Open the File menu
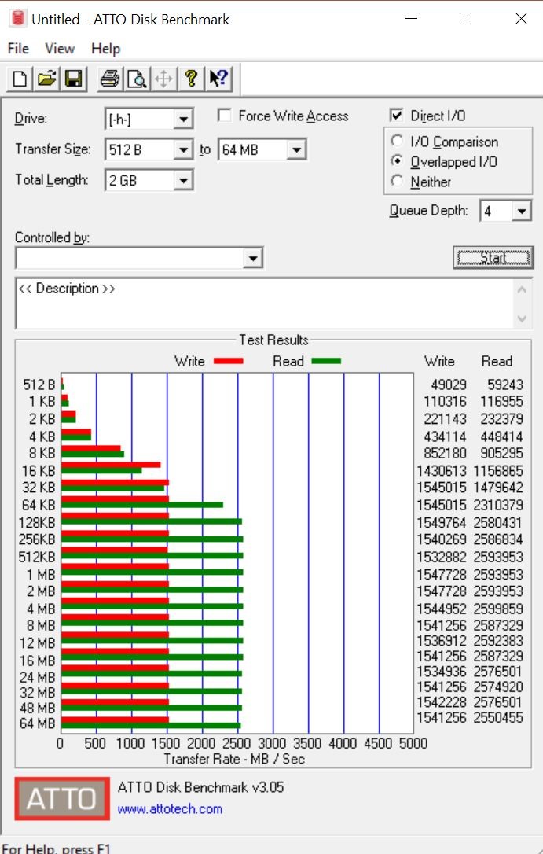The height and width of the screenshot is (854, 543). pyautogui.click(x=18, y=49)
